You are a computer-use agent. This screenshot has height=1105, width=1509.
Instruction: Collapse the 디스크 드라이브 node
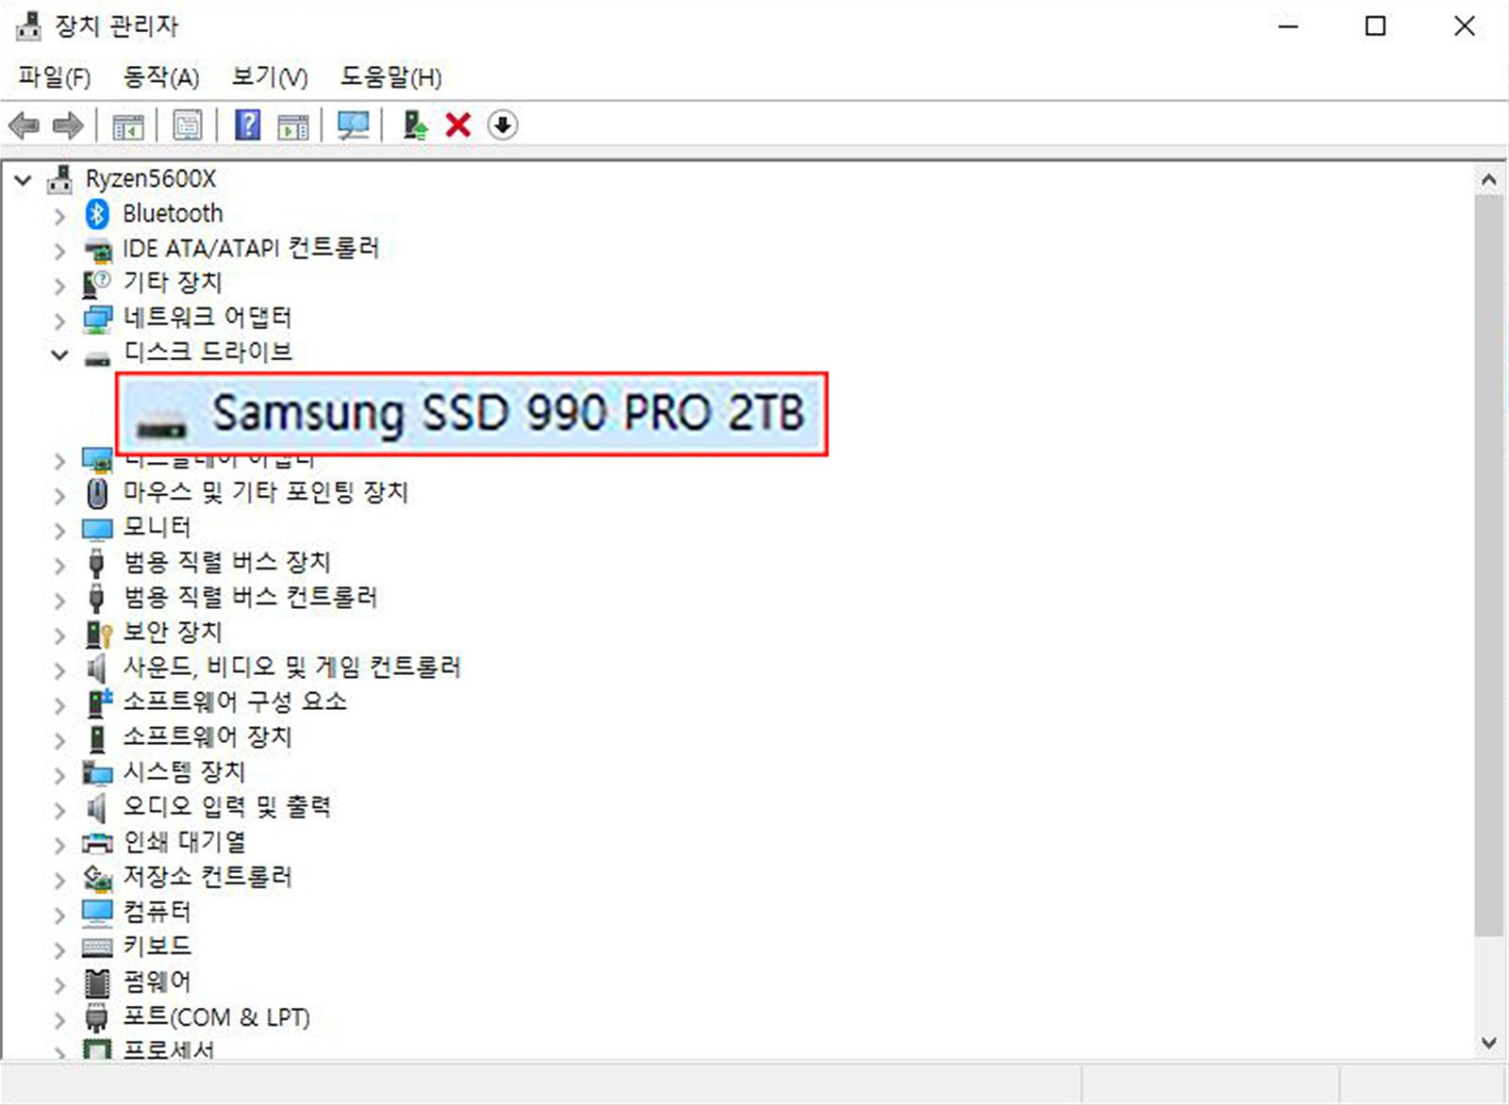click(x=59, y=355)
